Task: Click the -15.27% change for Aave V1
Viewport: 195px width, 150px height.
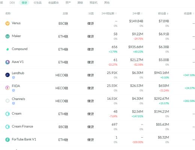Action: [112, 64]
